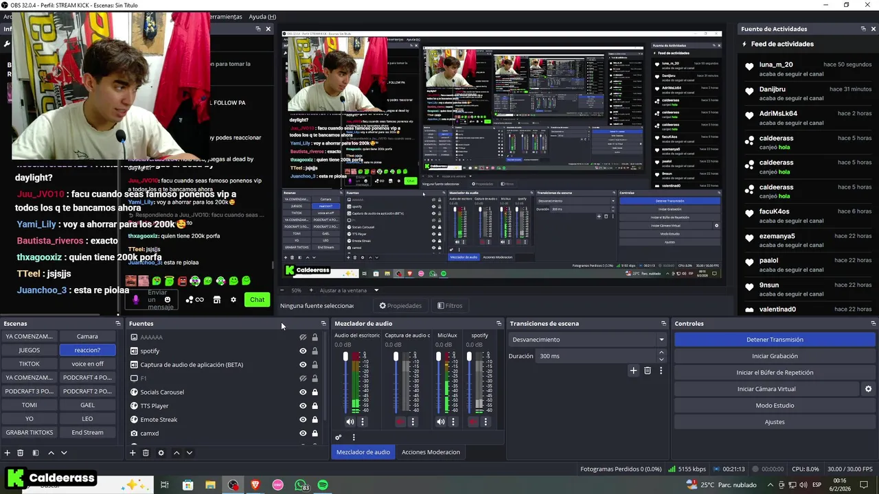
Task: Unmute the spotify mixer channel
Action: coord(473,421)
